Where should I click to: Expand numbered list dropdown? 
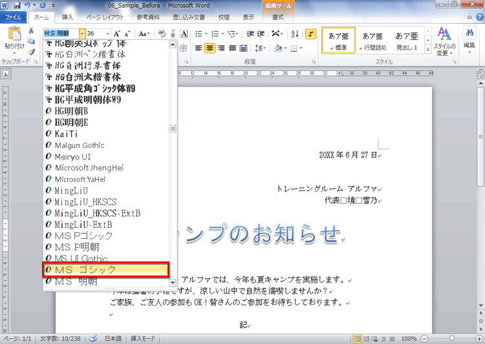[x=222, y=34]
